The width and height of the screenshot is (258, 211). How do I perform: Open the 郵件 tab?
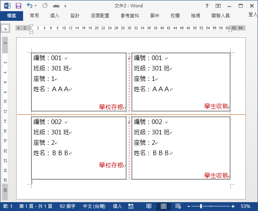point(155,16)
